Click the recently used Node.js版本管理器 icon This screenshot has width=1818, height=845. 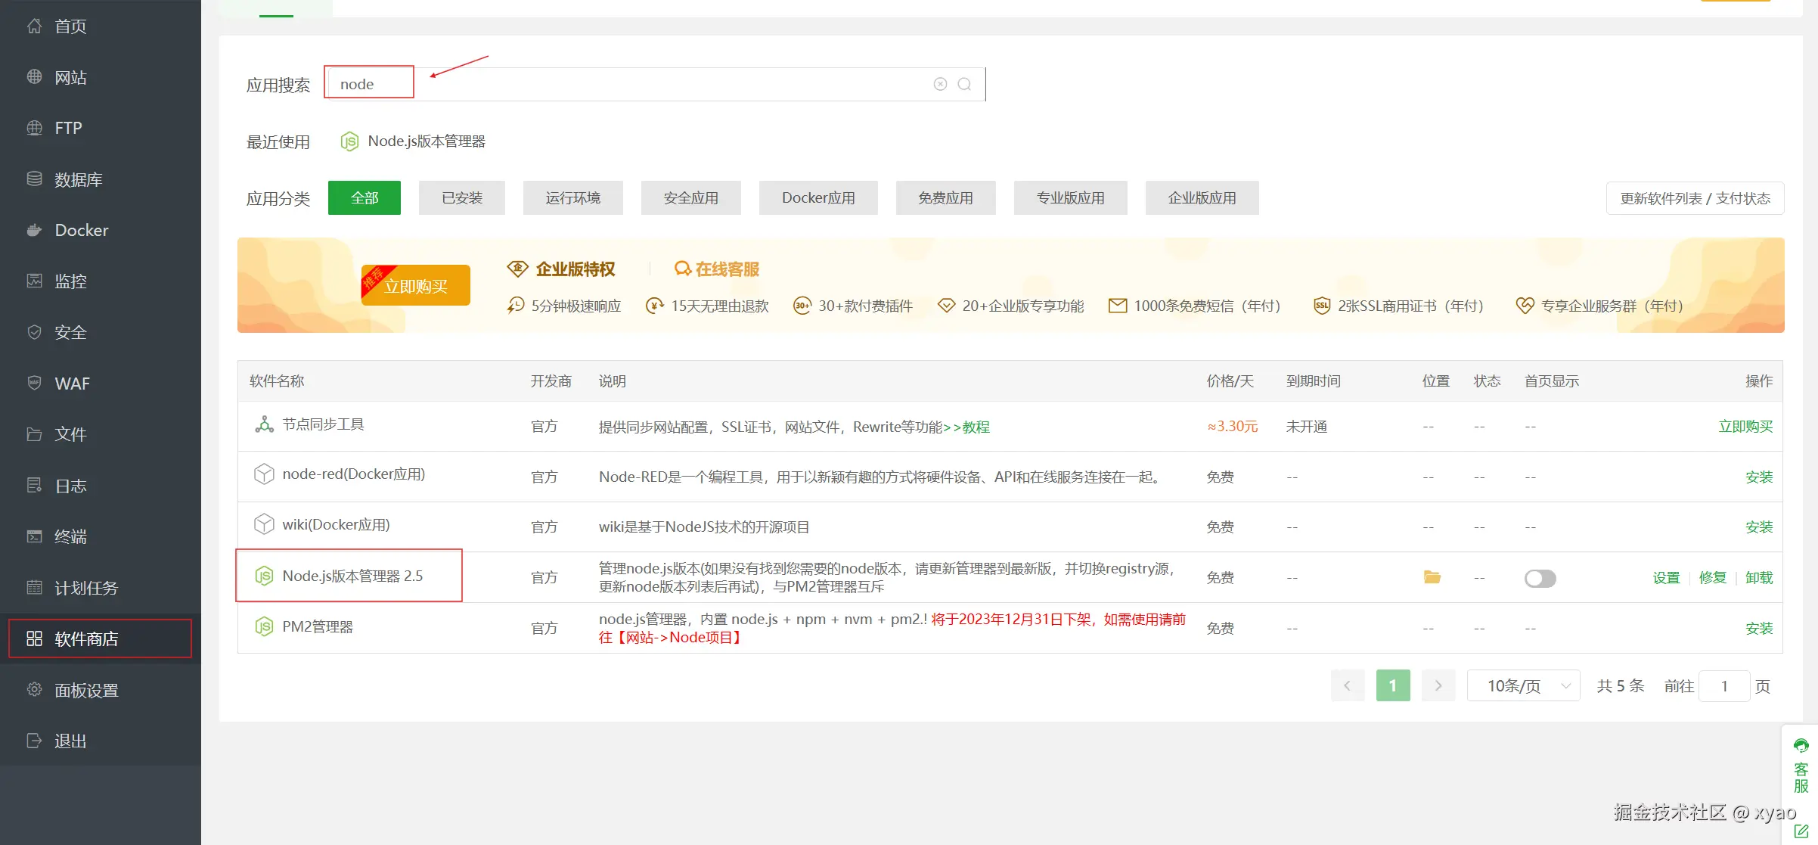(349, 141)
